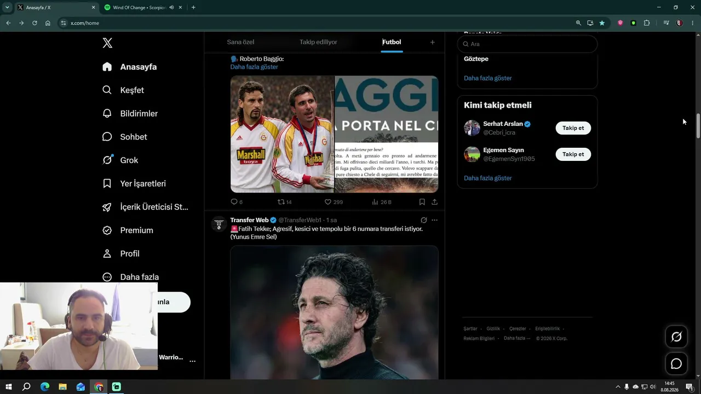Click the Profil person icon

pyautogui.click(x=107, y=254)
